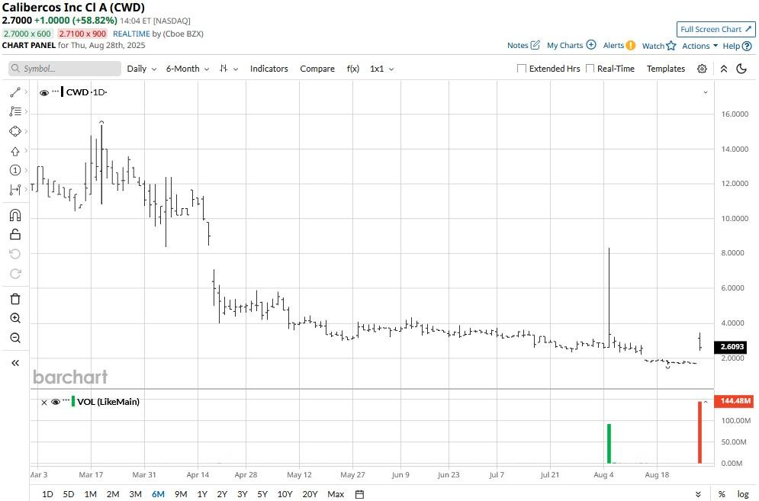Open the date range calendar picker
This screenshot has width=759, height=501.
click(x=359, y=494)
